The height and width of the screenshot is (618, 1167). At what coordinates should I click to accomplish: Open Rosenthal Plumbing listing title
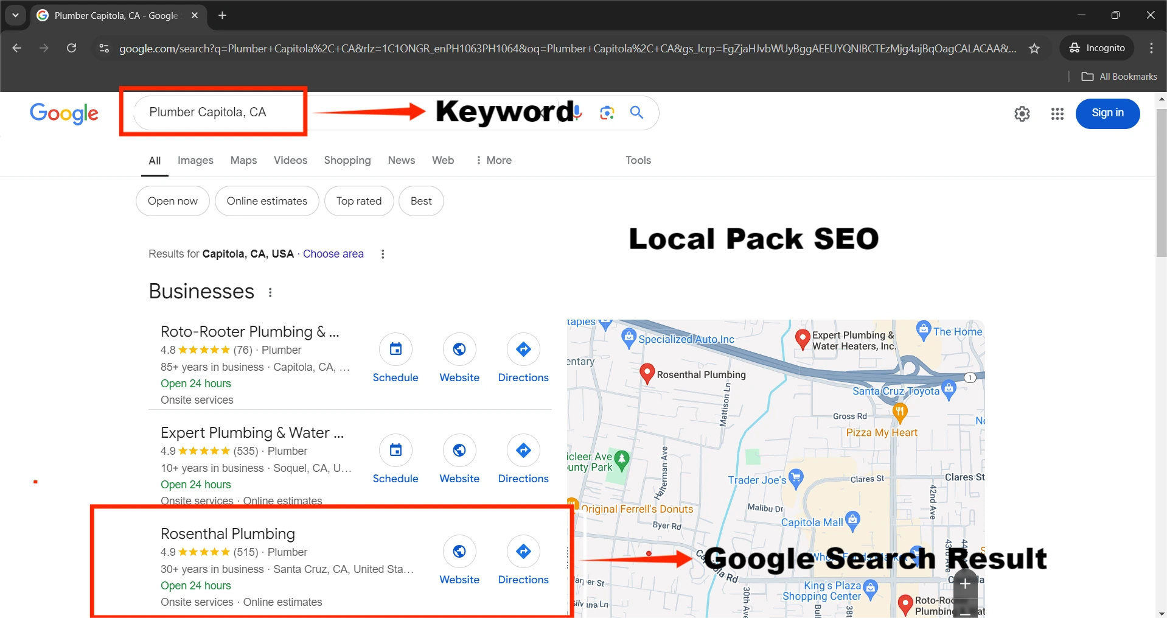click(x=228, y=534)
